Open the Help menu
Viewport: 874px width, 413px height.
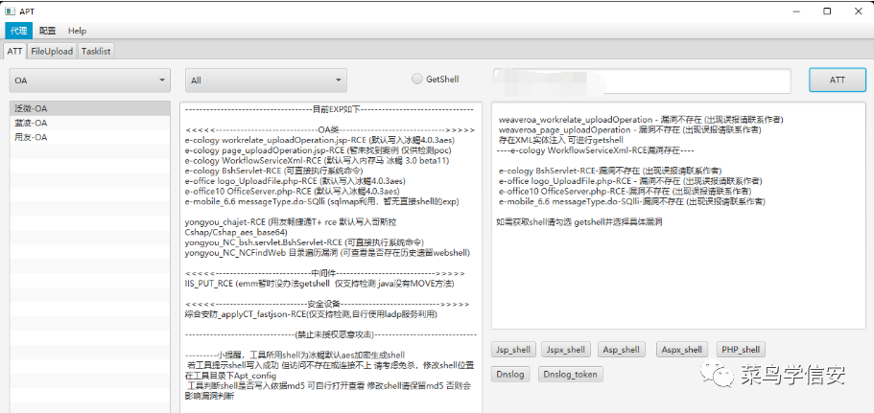[x=77, y=31]
